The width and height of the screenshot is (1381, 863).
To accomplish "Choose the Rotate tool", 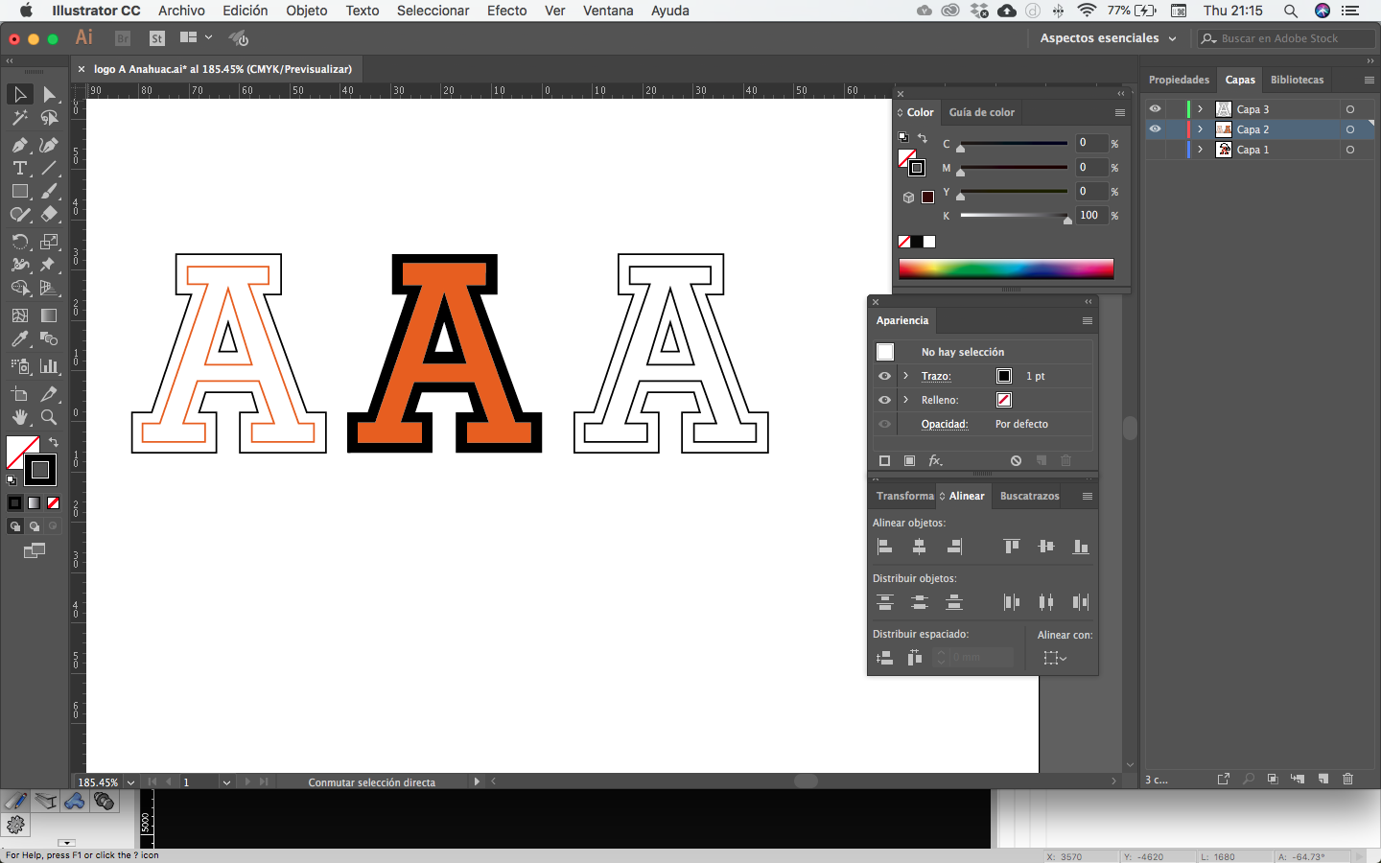I will 19,242.
